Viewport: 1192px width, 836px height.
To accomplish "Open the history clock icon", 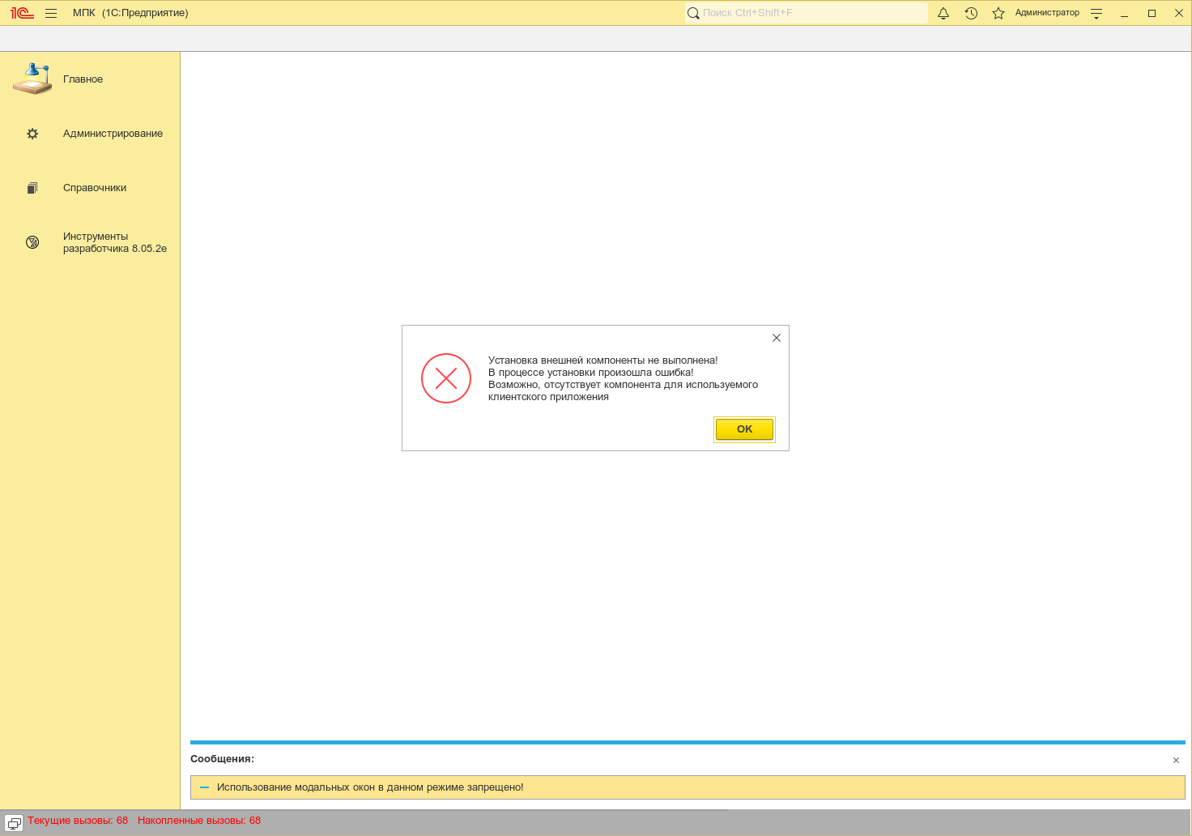I will point(971,13).
